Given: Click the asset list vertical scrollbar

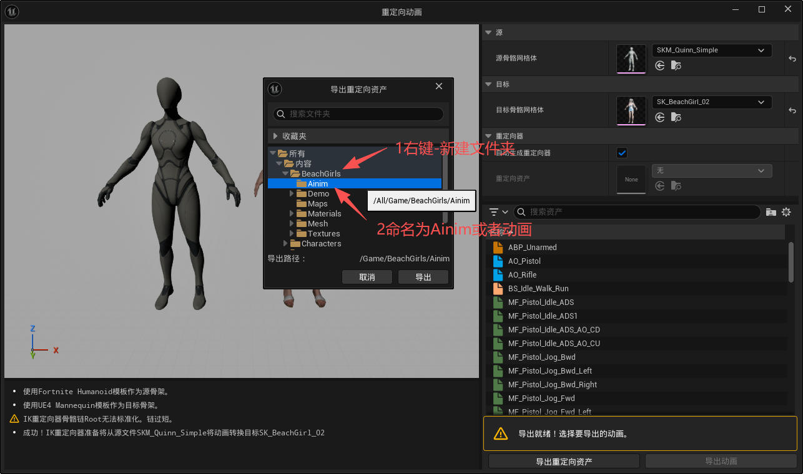Looking at the screenshot, I should click(791, 262).
